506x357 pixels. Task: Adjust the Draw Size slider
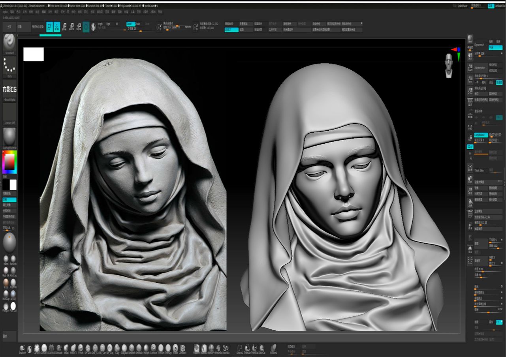pyautogui.click(x=177, y=27)
